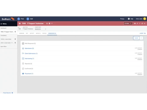Click the Privacy link
147x110 pixels.
click(x=122, y=19)
